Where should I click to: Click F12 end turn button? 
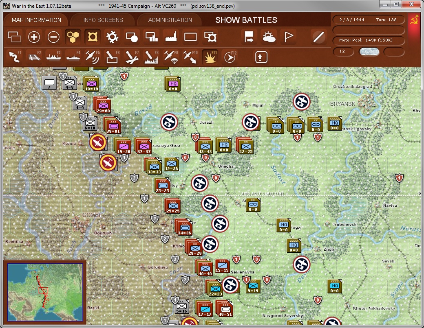230,57
